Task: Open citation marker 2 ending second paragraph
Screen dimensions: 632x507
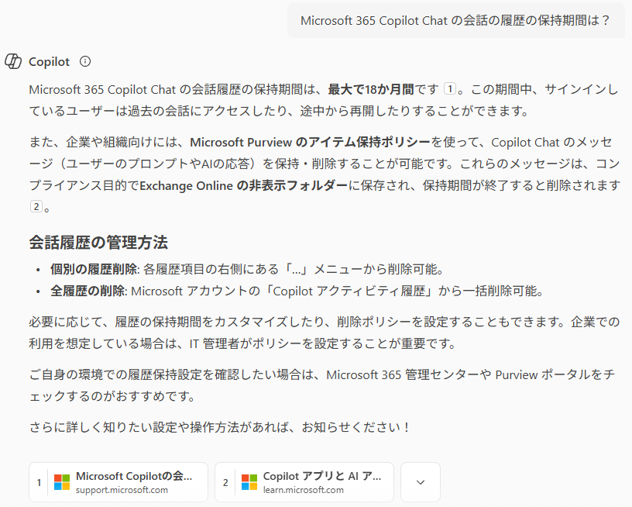Action: tap(36, 206)
